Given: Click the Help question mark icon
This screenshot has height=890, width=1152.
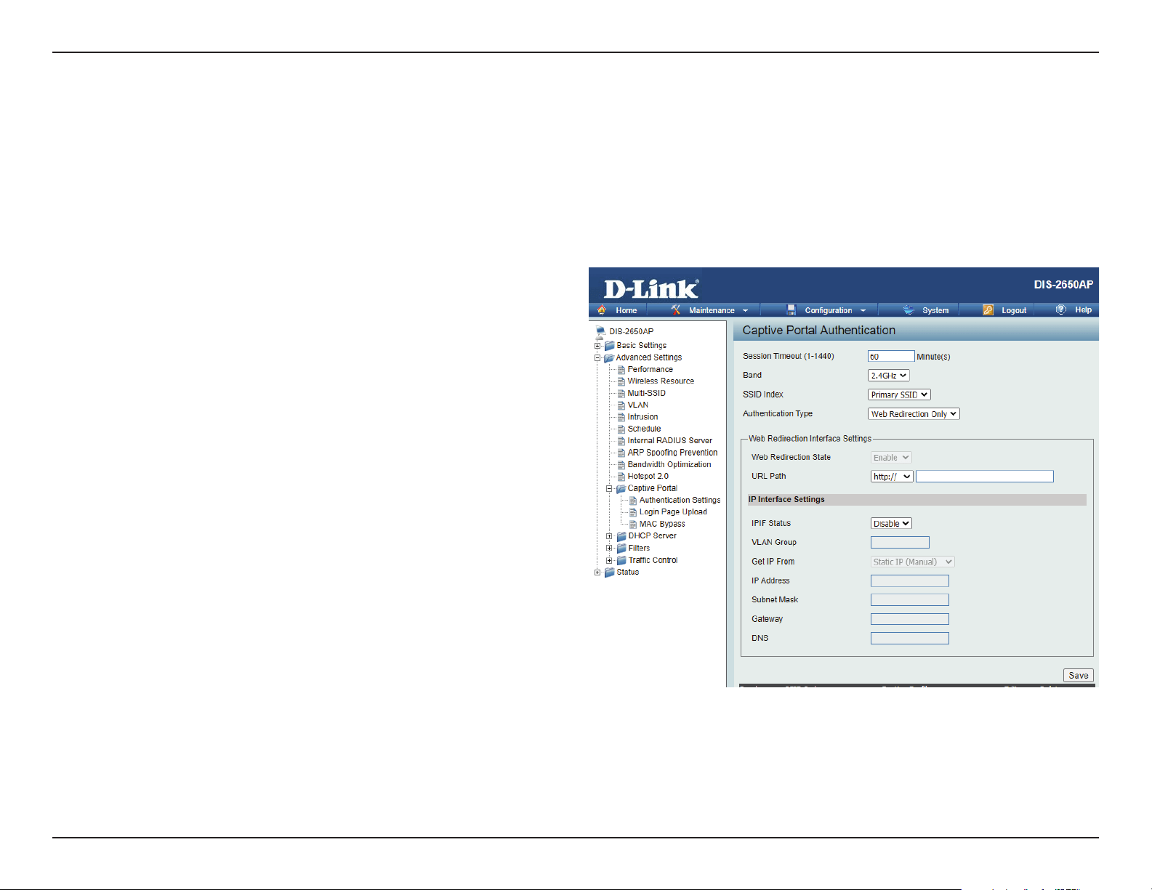Looking at the screenshot, I should (1061, 310).
